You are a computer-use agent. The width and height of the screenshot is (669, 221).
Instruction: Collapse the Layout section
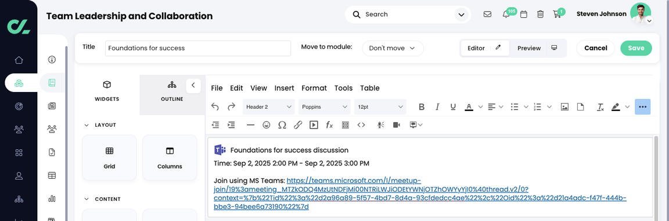[87, 126]
